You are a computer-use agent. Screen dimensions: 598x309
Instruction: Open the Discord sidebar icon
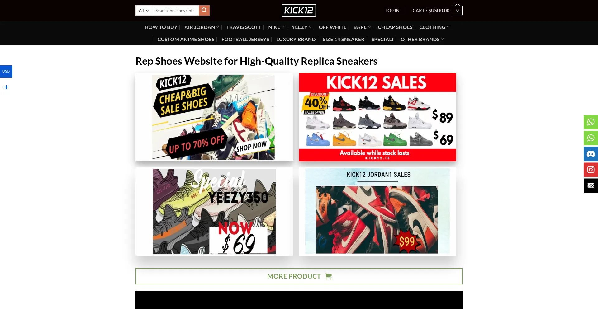(x=591, y=154)
